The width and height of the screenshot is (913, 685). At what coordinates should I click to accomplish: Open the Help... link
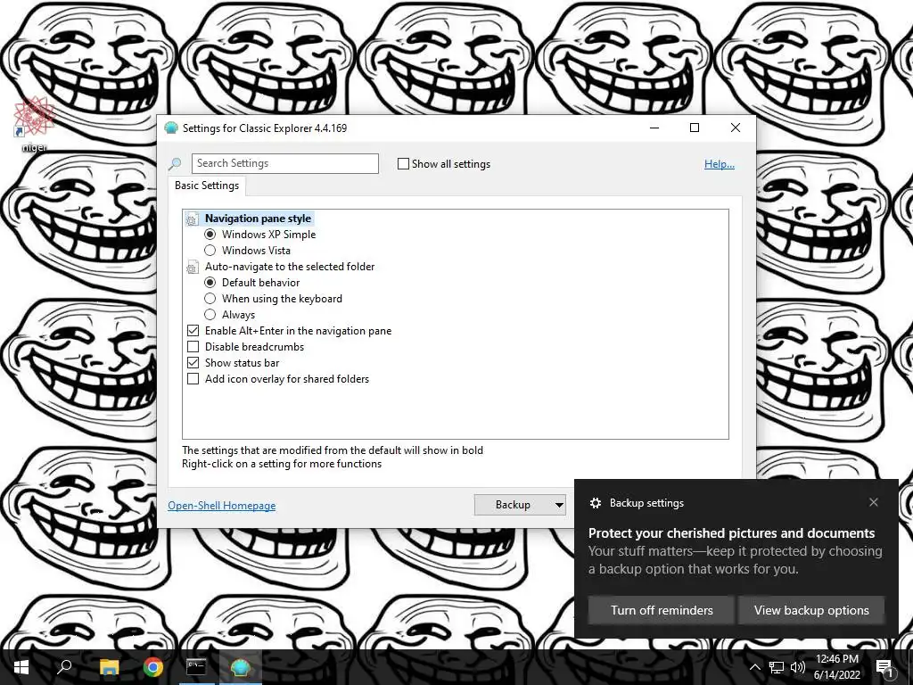coord(720,164)
